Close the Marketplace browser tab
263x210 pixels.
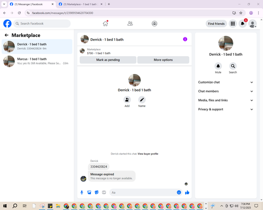pyautogui.click(x=102, y=4)
